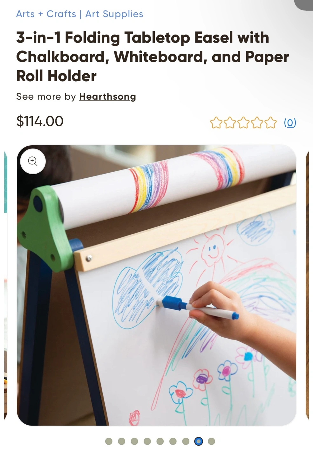Click the active highlighted carousel dot
Screen dimensions: 313x457
[x=199, y=441]
